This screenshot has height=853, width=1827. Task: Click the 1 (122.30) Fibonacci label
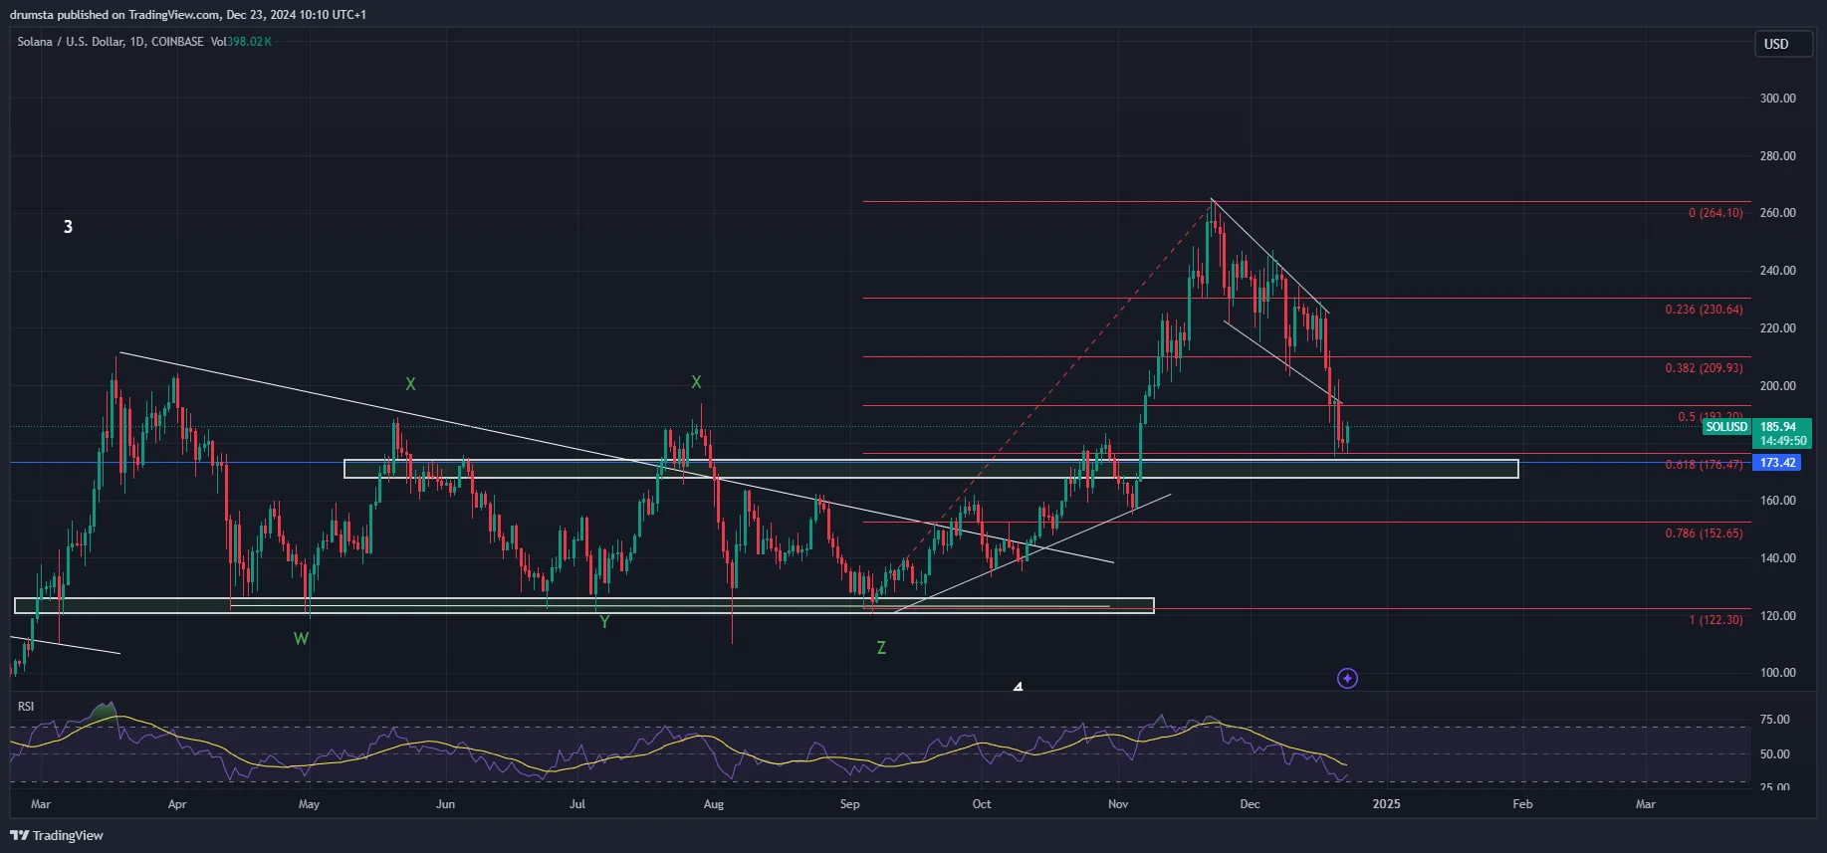[1715, 620]
